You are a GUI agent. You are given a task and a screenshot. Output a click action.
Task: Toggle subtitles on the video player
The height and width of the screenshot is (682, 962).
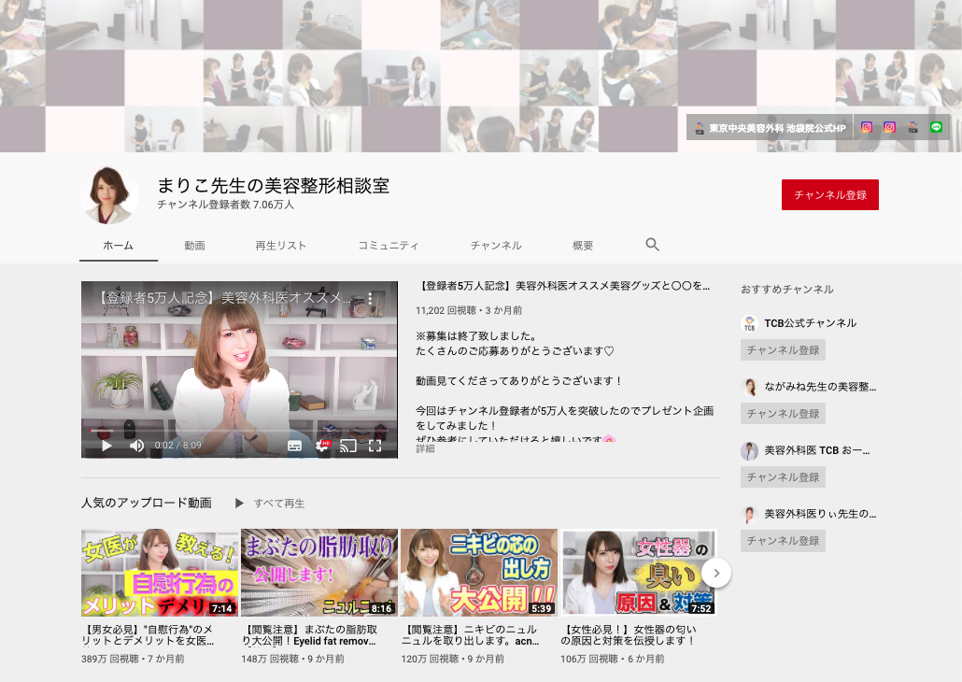pyautogui.click(x=295, y=446)
